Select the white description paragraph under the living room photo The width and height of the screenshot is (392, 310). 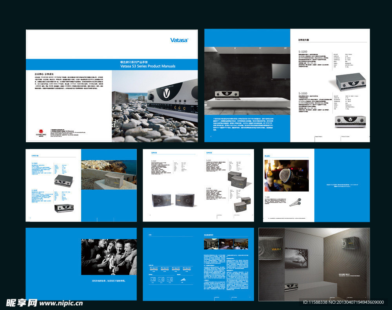[x=243, y=124]
